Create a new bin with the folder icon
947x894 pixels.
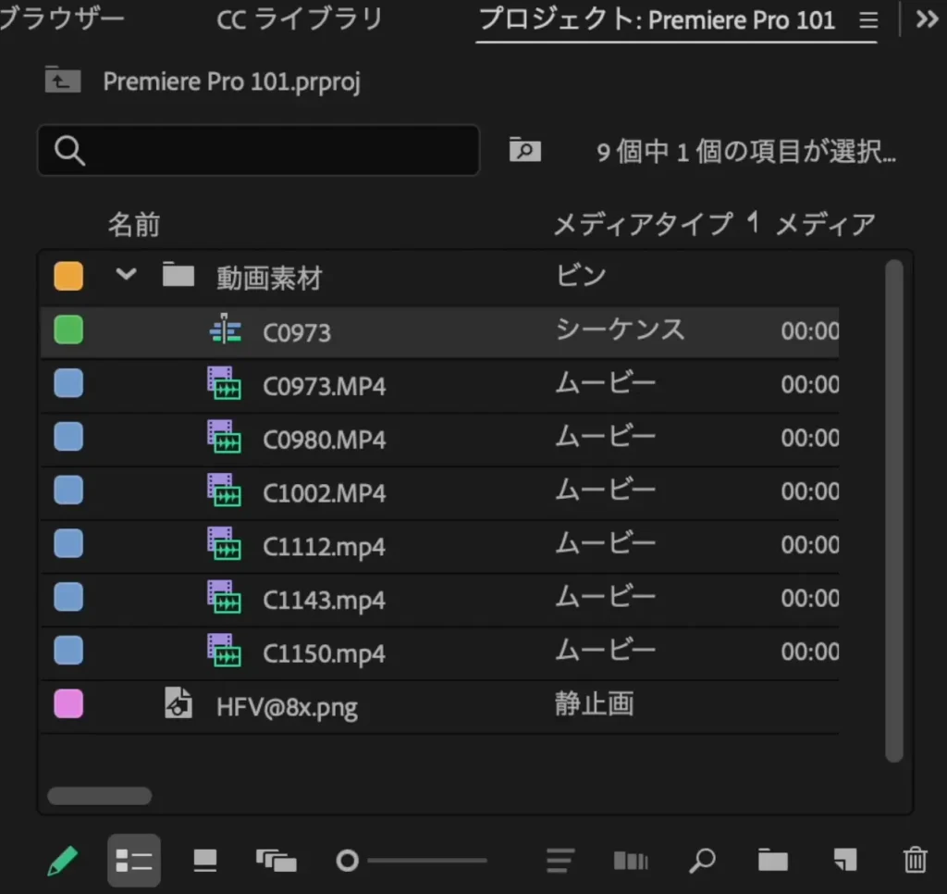coord(773,860)
